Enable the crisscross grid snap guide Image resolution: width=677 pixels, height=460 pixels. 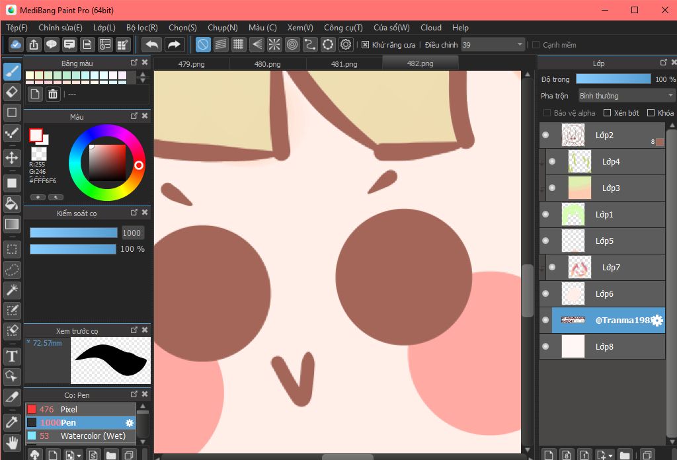[x=238, y=44]
